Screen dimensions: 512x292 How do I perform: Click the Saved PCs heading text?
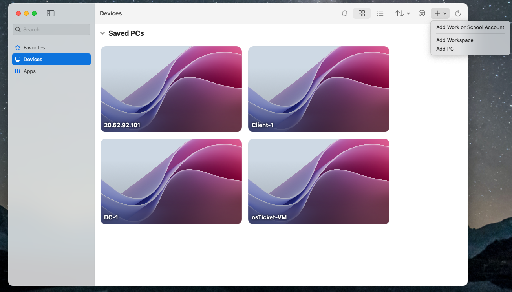coord(126,33)
